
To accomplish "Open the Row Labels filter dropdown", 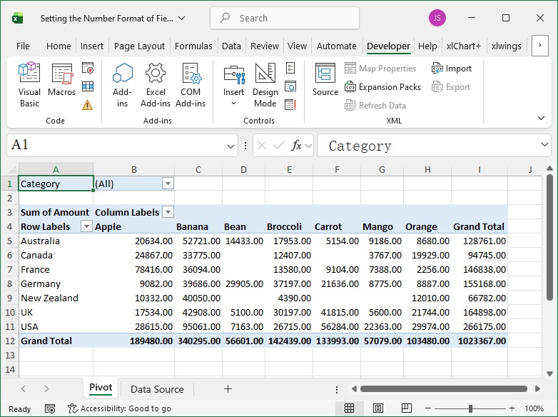I will (x=86, y=226).
